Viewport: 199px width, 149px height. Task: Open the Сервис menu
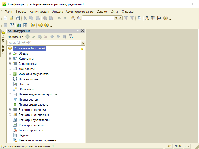click(102, 12)
